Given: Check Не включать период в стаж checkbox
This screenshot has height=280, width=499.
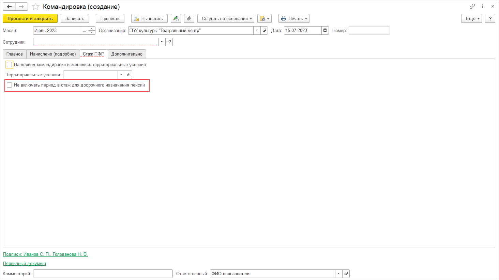Looking at the screenshot, I should pyautogui.click(x=10, y=85).
